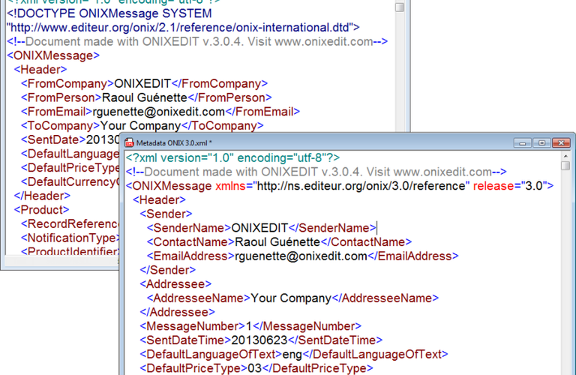Click the SentDateTime 20130623 line
Viewport: 576px width, 375px height.
[261, 340]
